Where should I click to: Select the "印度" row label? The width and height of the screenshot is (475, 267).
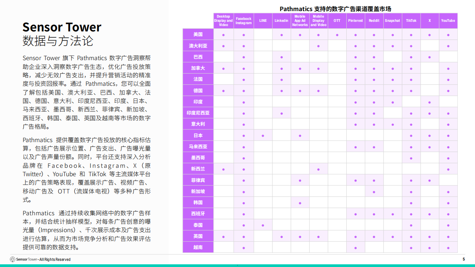(x=198, y=102)
